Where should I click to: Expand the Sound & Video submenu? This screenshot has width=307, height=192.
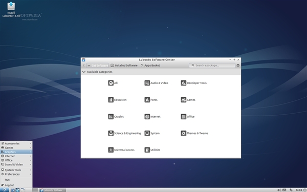[x=16, y=164]
